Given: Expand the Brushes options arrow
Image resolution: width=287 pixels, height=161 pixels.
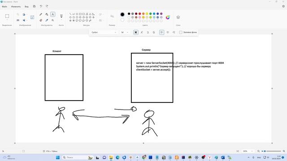Looking at the screenshot, I should pos(61,20).
